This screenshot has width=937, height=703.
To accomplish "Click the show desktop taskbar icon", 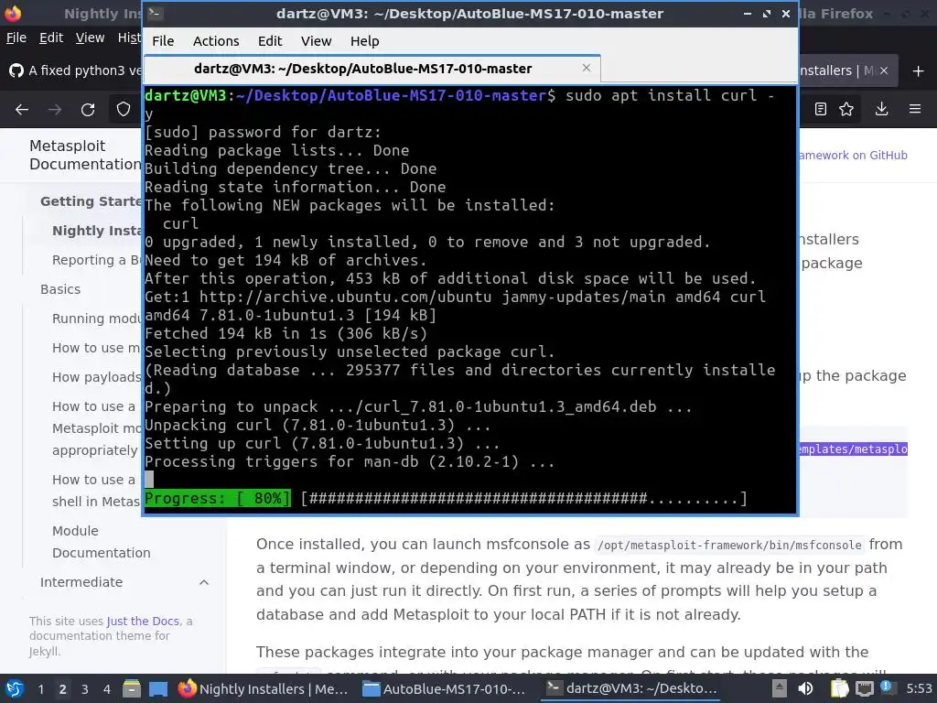I will tap(158, 688).
